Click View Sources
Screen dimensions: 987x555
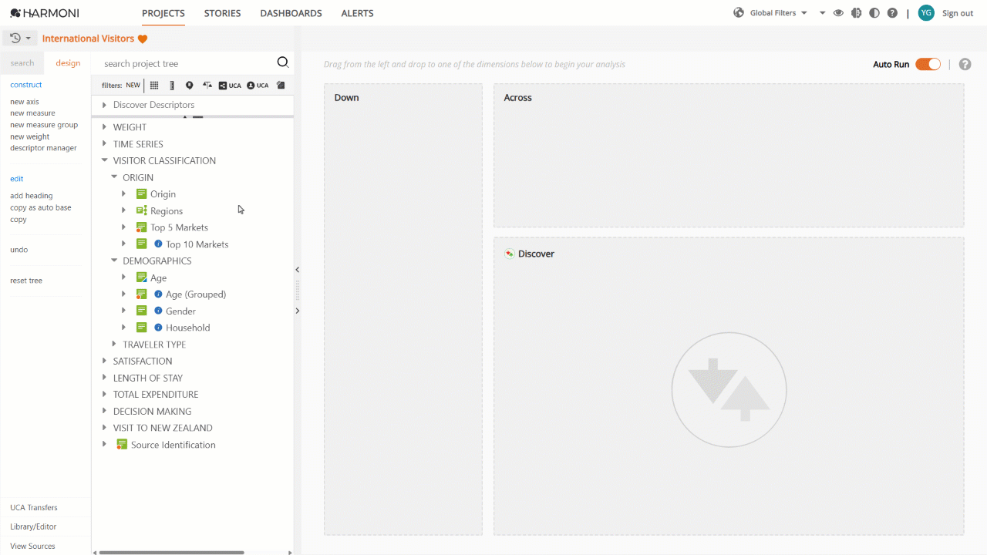[32, 546]
